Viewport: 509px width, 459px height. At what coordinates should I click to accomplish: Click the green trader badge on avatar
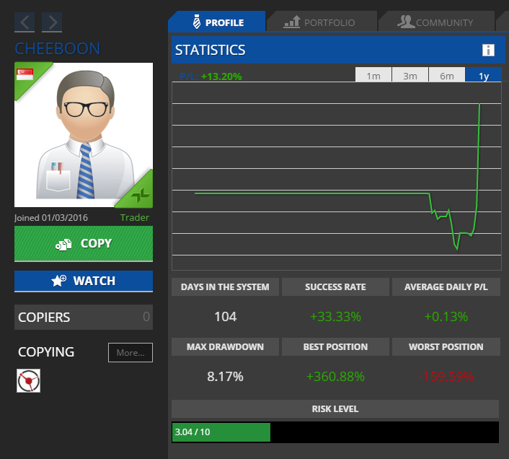coord(141,193)
